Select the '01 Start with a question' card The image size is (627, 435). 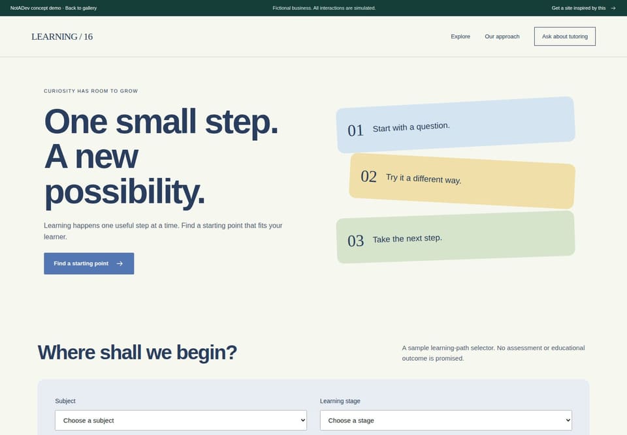(x=455, y=125)
